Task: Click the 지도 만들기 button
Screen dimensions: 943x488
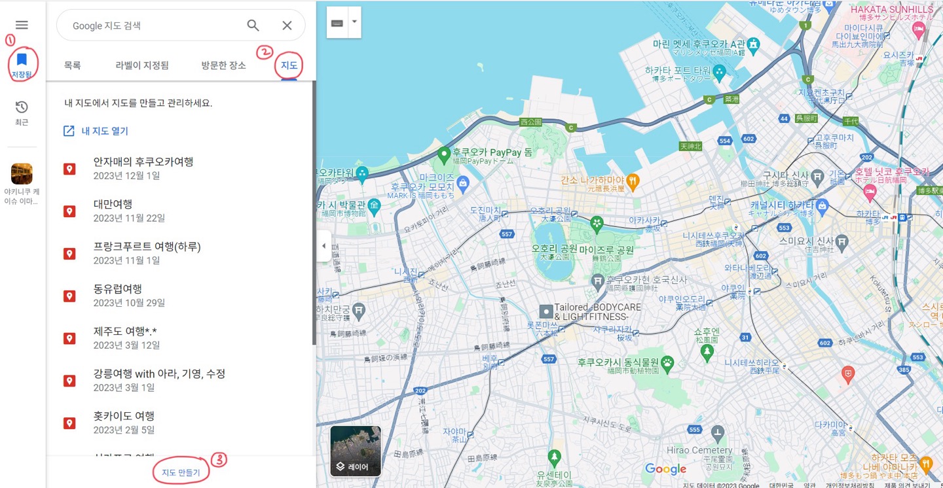Action: [x=181, y=472]
